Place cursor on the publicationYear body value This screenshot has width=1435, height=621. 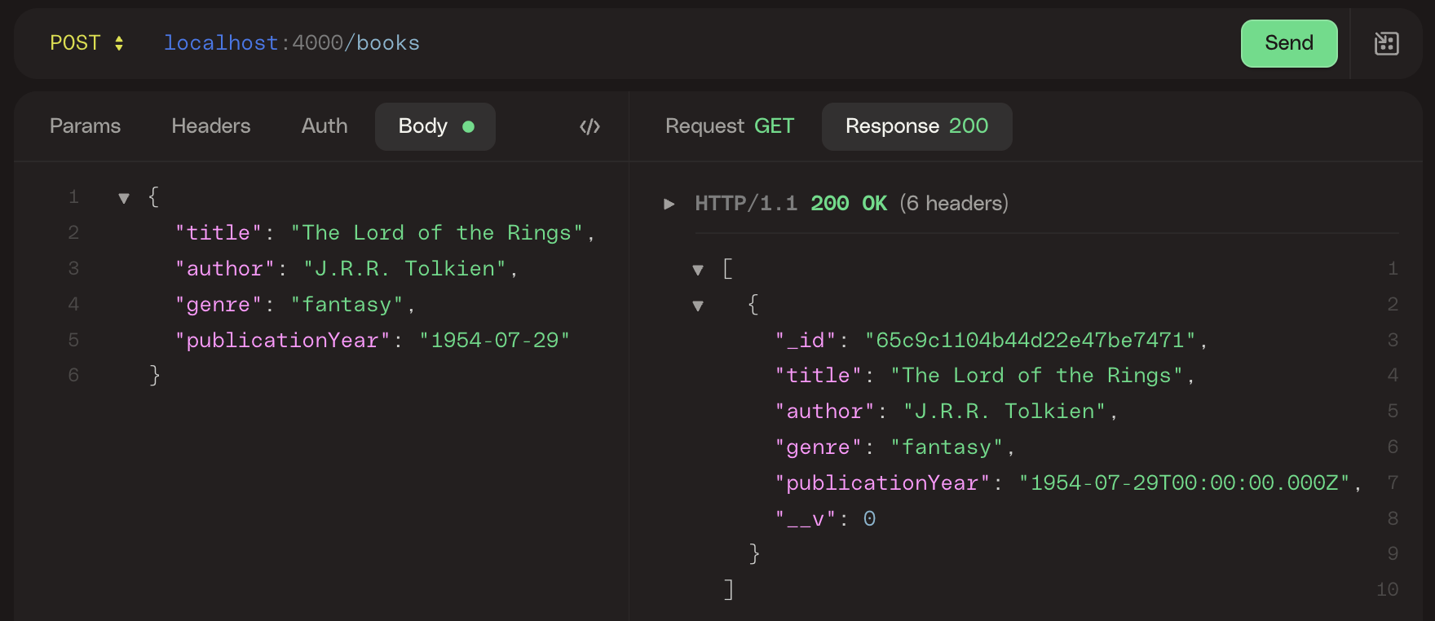pos(494,340)
